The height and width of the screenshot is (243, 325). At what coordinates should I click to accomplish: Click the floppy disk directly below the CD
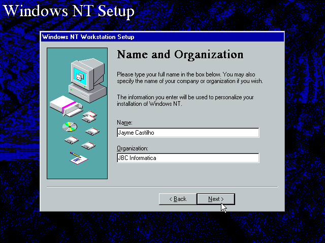(71, 139)
